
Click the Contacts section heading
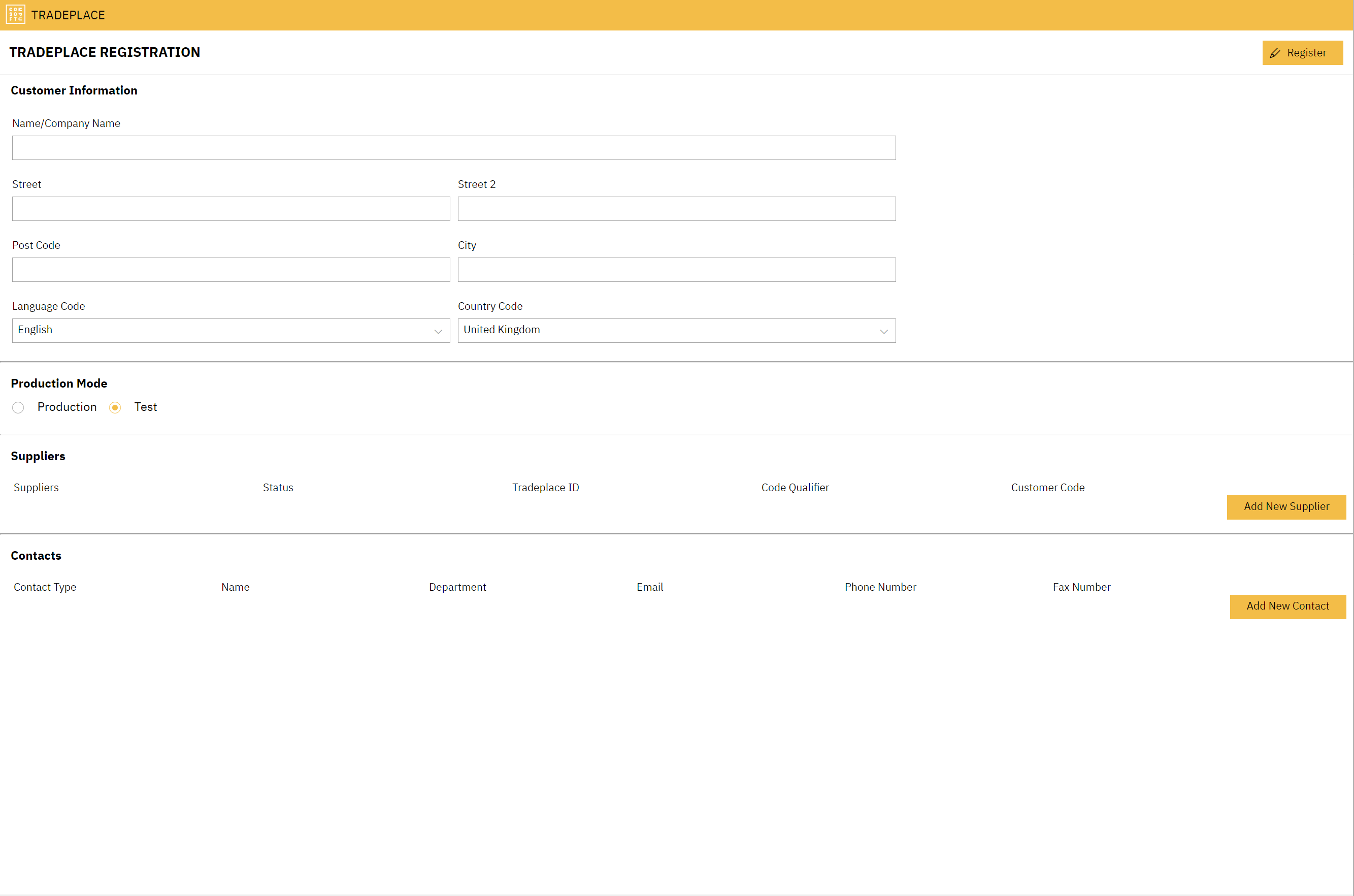pos(36,556)
